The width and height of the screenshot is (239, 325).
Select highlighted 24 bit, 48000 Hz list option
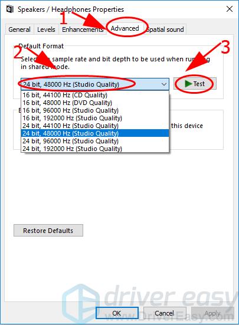[x=95, y=133]
